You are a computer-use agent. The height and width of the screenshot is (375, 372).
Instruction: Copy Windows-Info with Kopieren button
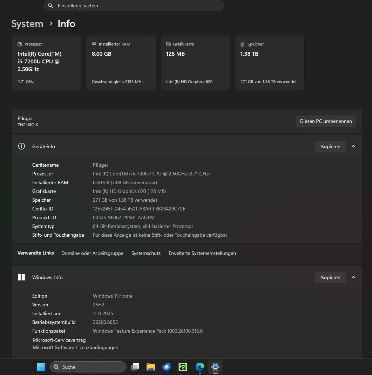click(x=331, y=277)
